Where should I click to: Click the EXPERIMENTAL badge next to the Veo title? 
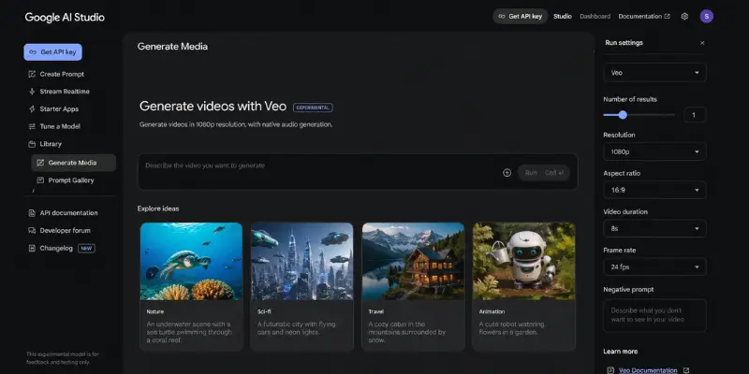(313, 108)
